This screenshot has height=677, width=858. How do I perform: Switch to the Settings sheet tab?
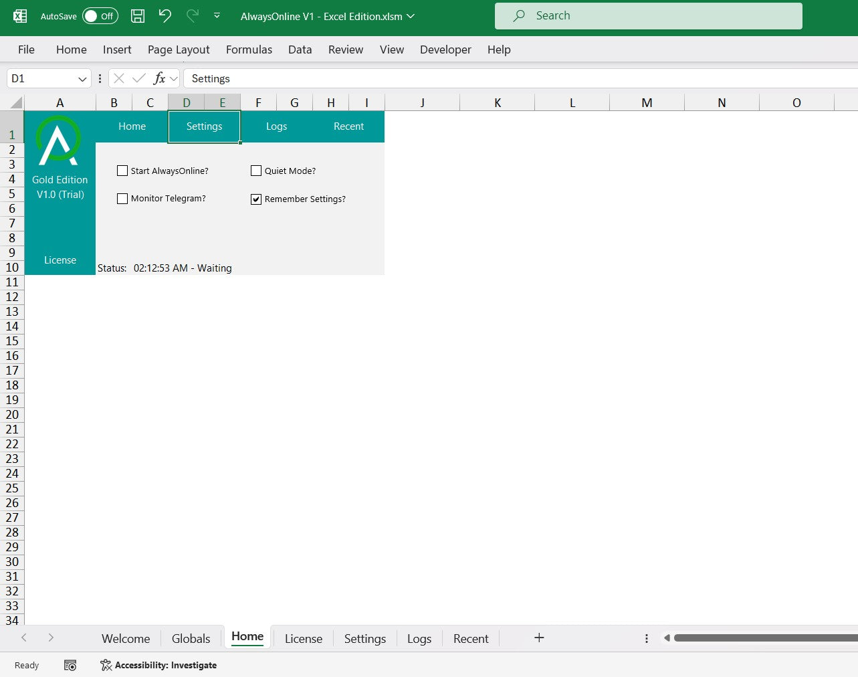(x=365, y=639)
